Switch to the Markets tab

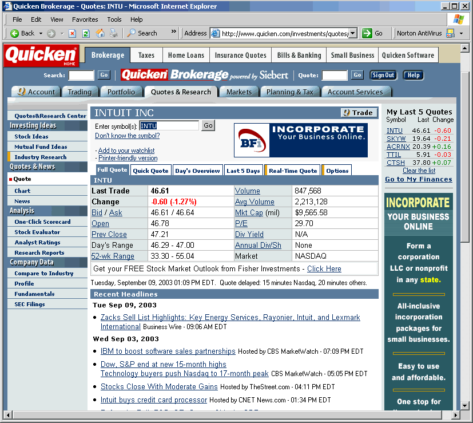pos(239,91)
